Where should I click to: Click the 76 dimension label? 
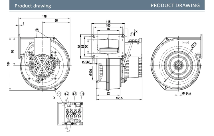[108, 29]
